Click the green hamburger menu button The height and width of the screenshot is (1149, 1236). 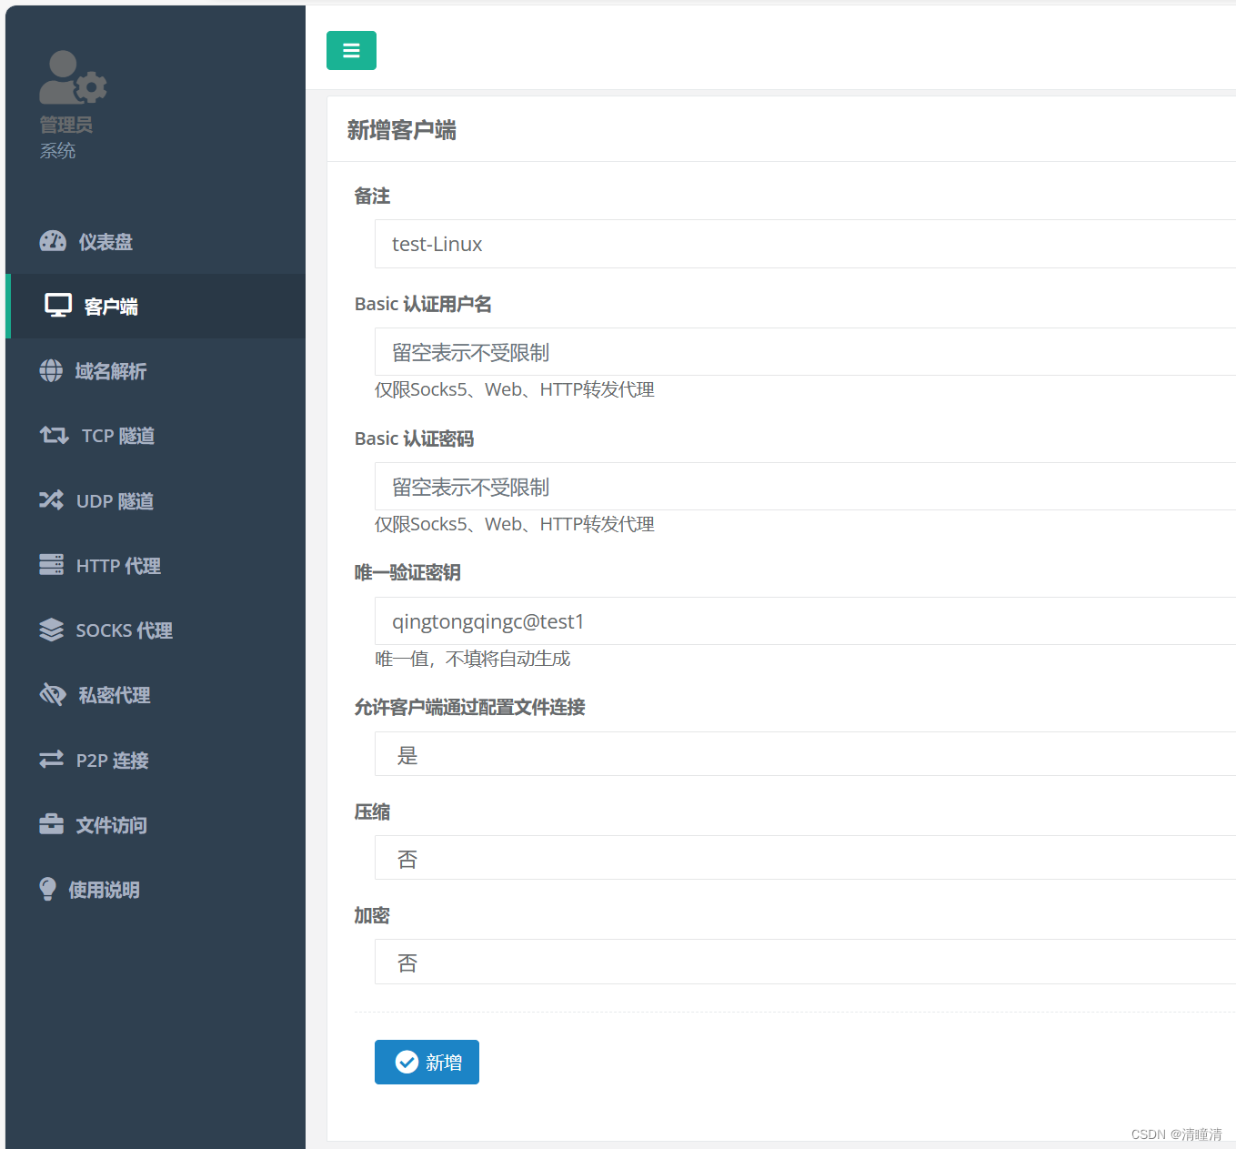tap(351, 51)
